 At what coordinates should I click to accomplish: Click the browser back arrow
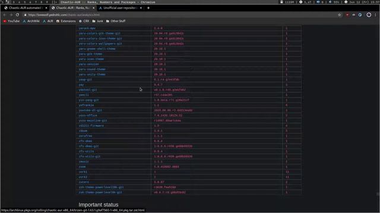4,15
